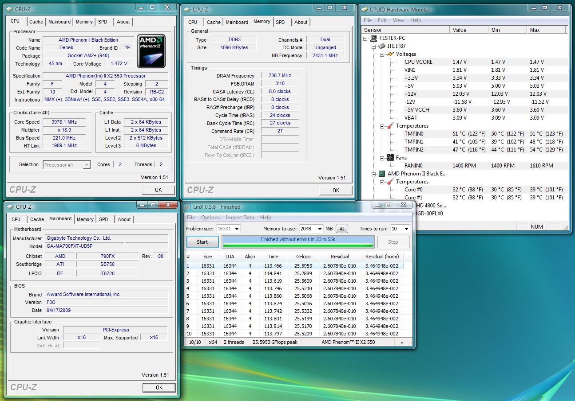Screen dimensions: 575x401
Task: Switch to Cache tab in CPU window
Action: click(x=36, y=22)
